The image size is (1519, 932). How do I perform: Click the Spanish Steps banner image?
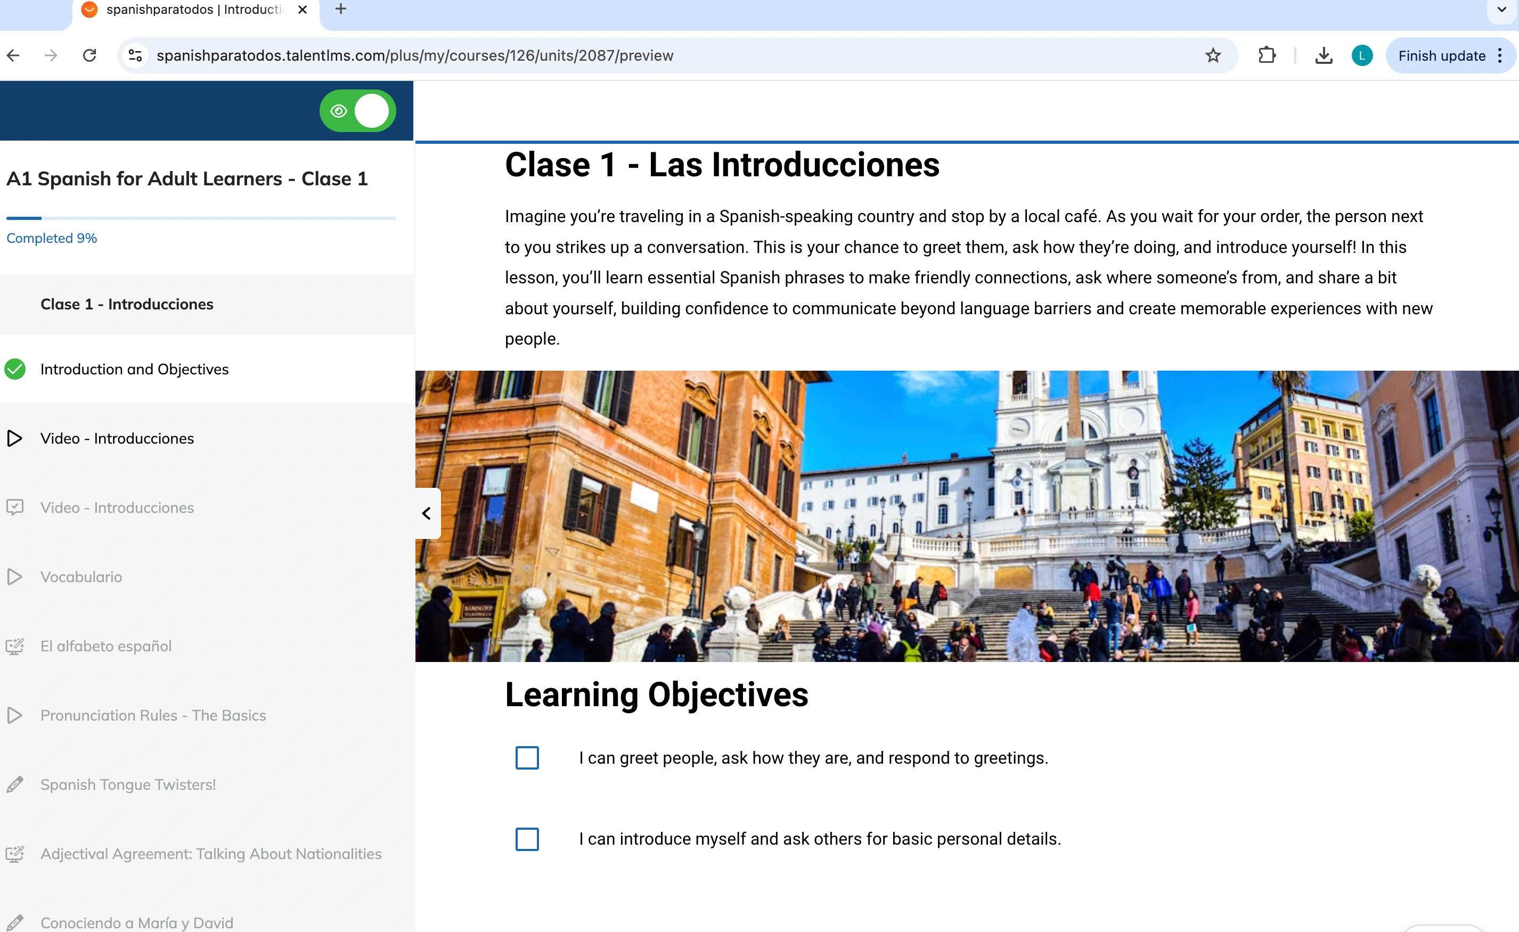click(x=967, y=516)
